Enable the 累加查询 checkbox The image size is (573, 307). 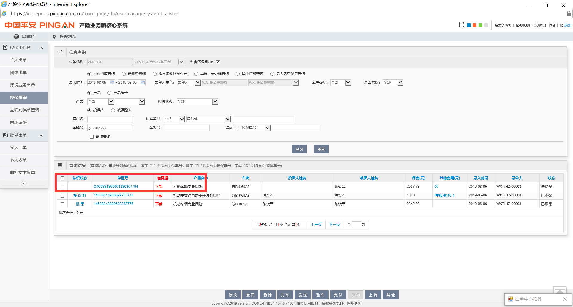pyautogui.click(x=92, y=137)
